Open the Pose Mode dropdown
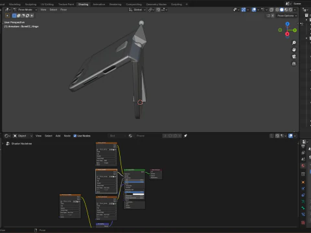The image size is (311, 233). [x=25, y=10]
